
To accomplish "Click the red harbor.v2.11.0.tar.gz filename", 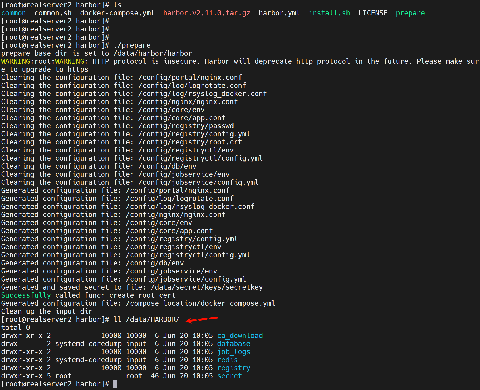I will coord(206,13).
